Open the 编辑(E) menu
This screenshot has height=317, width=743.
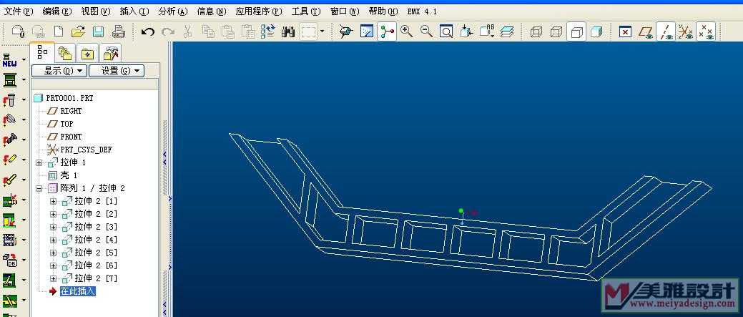click(x=57, y=11)
